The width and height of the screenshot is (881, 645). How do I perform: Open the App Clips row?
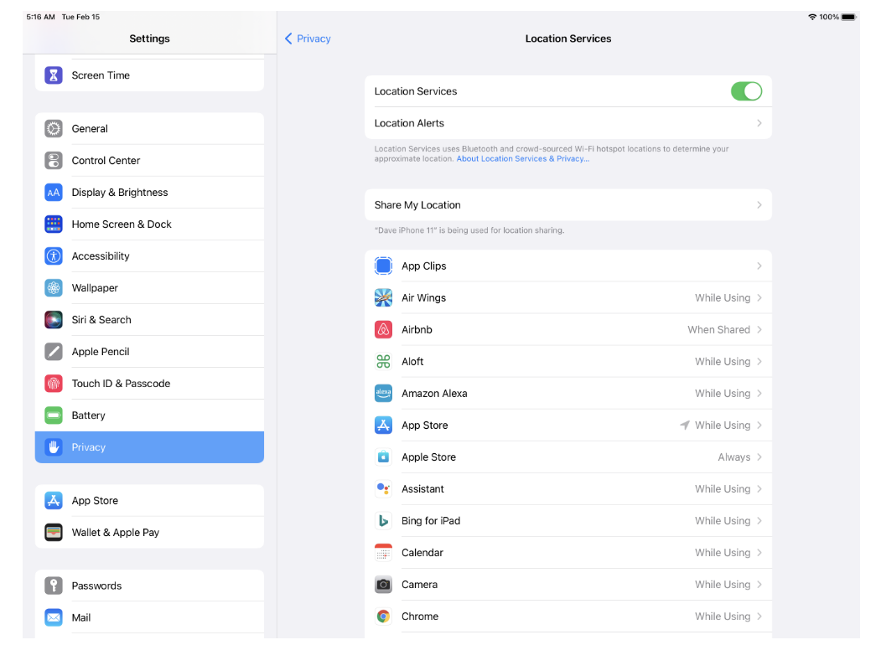[567, 266]
